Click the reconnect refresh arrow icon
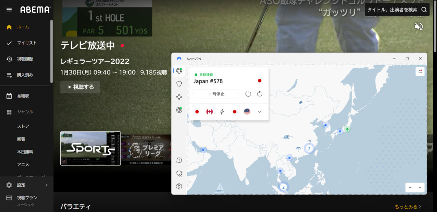This screenshot has height=212, width=437. [x=259, y=94]
